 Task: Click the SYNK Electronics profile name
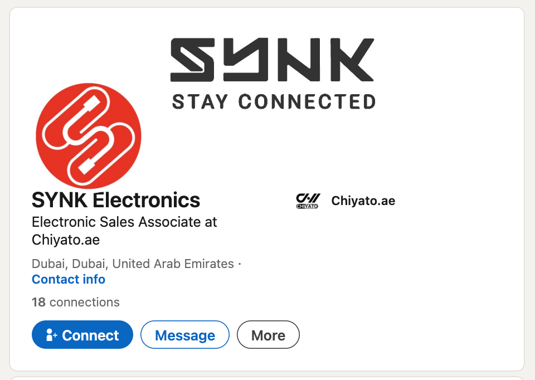click(116, 199)
